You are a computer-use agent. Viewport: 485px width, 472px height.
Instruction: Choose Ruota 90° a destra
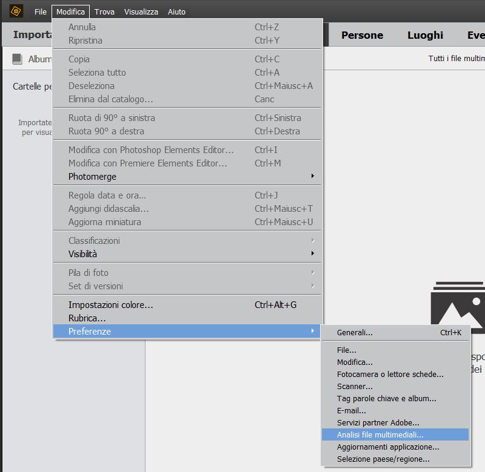coord(187,131)
